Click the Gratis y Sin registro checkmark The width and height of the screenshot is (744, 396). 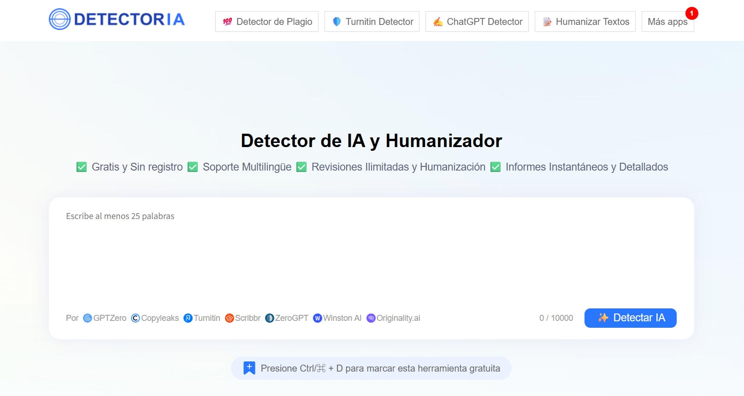pyautogui.click(x=82, y=167)
